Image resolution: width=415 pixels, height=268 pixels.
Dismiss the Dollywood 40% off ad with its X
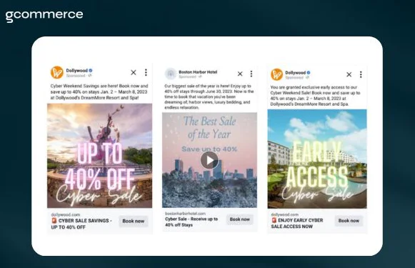coord(134,73)
